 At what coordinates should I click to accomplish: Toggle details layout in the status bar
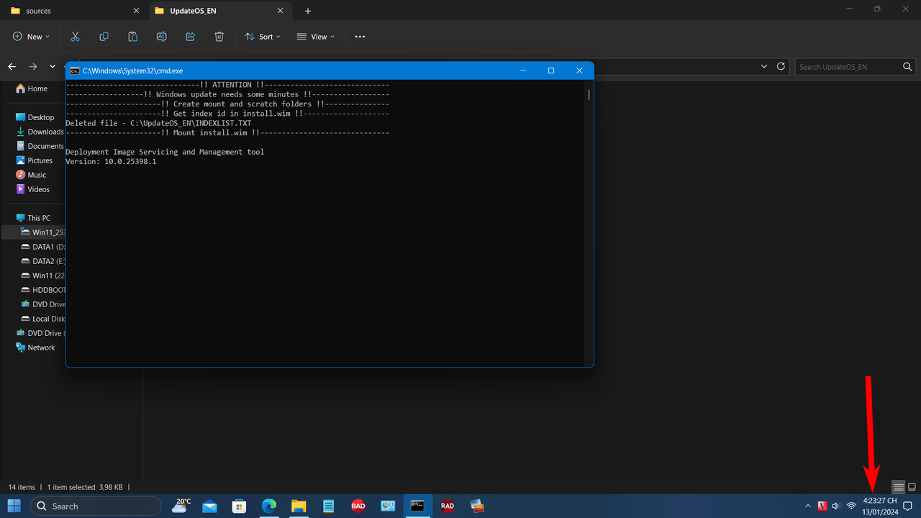tap(898, 487)
